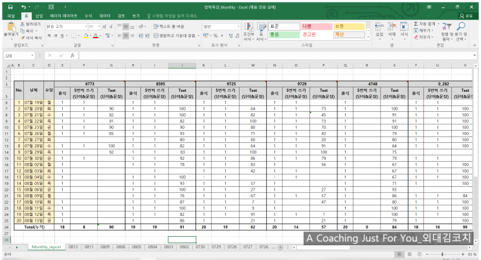
Task: Increase font size
Action: (105, 27)
